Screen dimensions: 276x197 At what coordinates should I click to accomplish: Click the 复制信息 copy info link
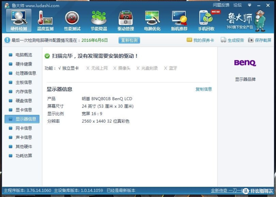click(204, 89)
